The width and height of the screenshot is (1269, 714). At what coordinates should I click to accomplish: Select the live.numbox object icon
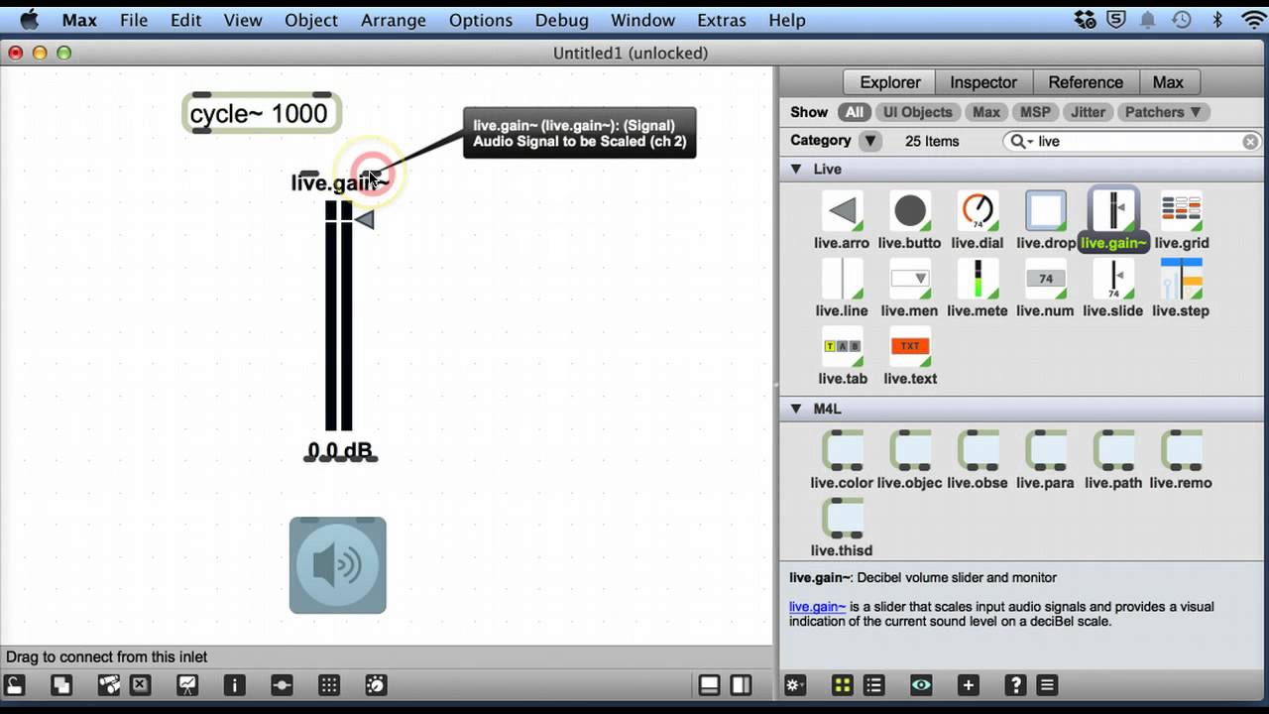pyautogui.click(x=1045, y=279)
